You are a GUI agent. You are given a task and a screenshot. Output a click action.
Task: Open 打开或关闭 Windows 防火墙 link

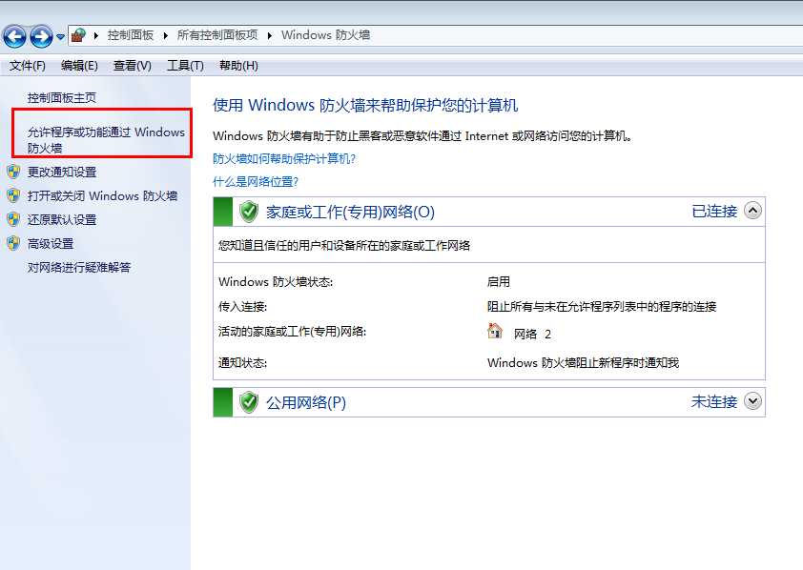(102, 196)
